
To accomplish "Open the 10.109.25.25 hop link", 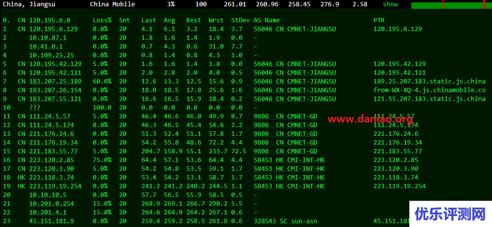I will coord(52,55).
